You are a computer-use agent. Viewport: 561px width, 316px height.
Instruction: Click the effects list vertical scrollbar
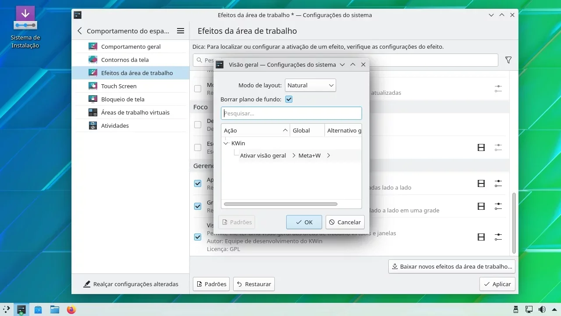pyautogui.click(x=514, y=223)
